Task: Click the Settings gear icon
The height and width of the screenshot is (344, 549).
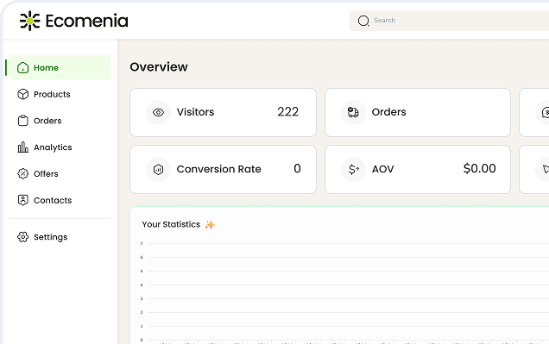Action: click(x=22, y=237)
